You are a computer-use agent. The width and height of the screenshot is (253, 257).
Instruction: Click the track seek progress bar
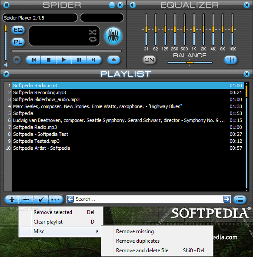pos(67,51)
